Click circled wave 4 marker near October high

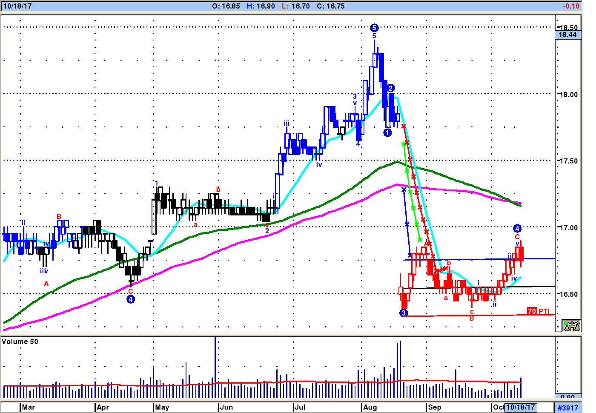tap(517, 229)
